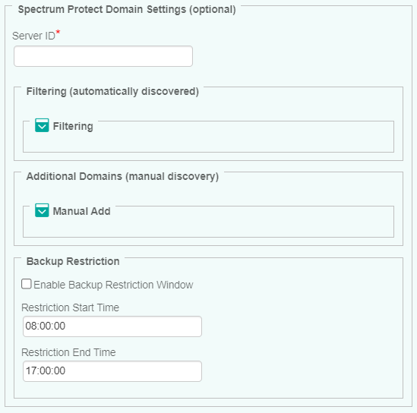
Task: Click the Additional Domains (manual discovery) heading
Action: pyautogui.click(x=122, y=176)
